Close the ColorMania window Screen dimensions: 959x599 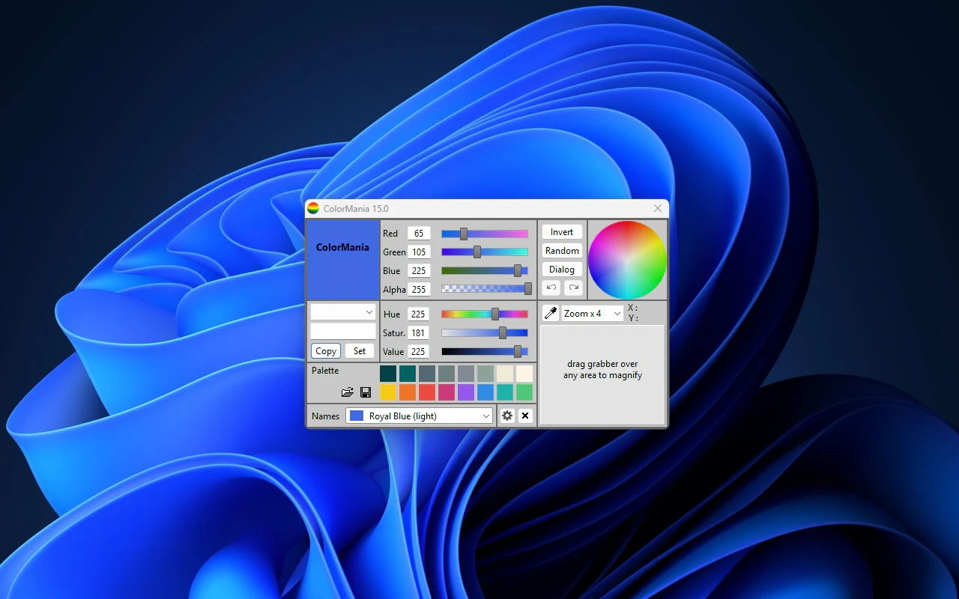click(658, 208)
